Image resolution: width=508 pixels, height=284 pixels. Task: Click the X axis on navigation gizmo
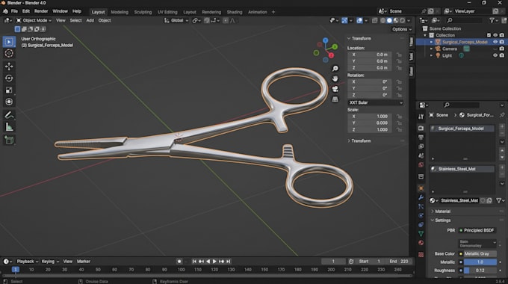pos(331,55)
